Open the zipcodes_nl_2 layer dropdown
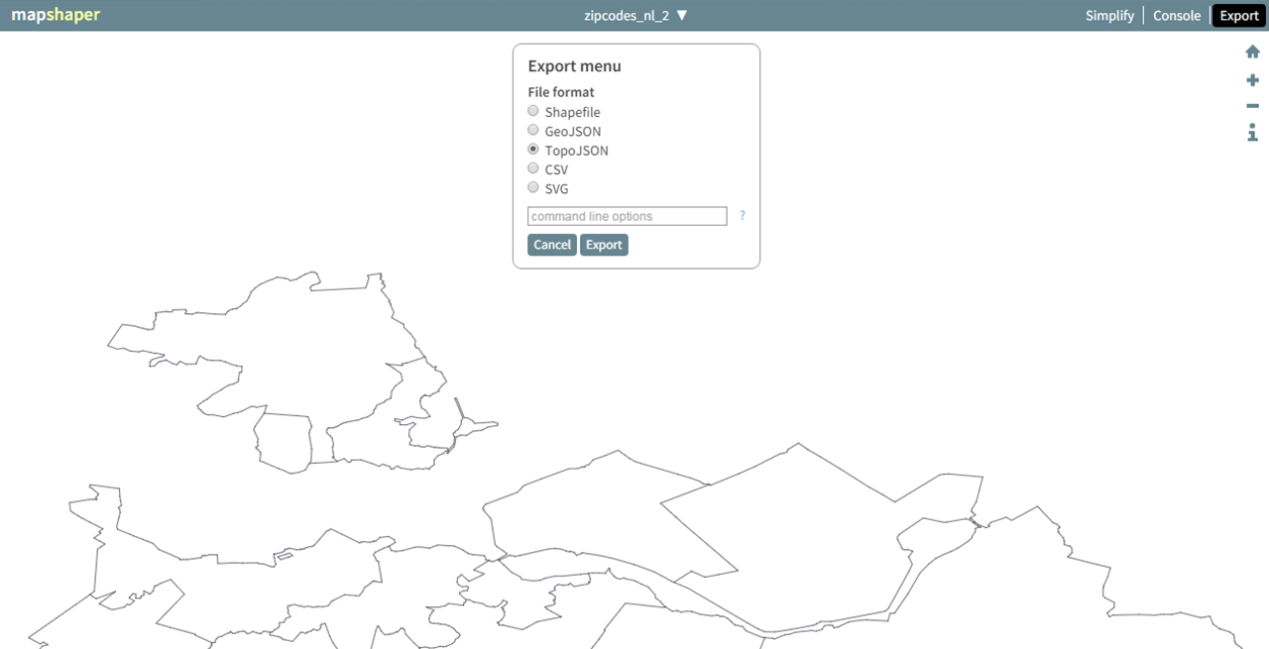Screen dimensions: 1269x649 click(x=635, y=16)
